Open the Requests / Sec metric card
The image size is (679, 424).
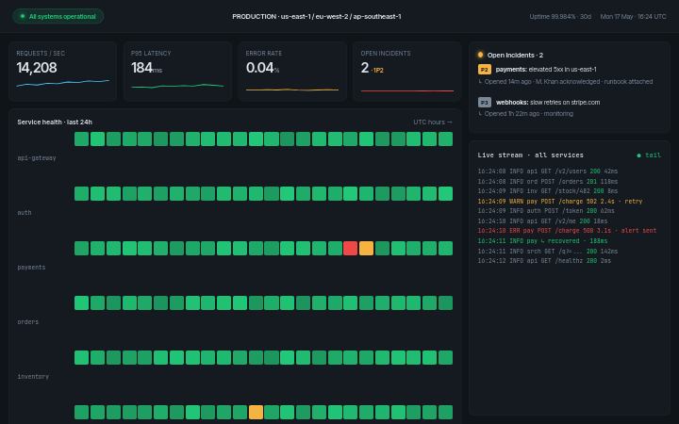pos(63,72)
